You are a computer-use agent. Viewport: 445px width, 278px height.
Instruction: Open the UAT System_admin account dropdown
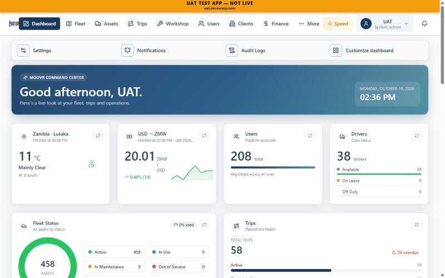click(x=384, y=24)
